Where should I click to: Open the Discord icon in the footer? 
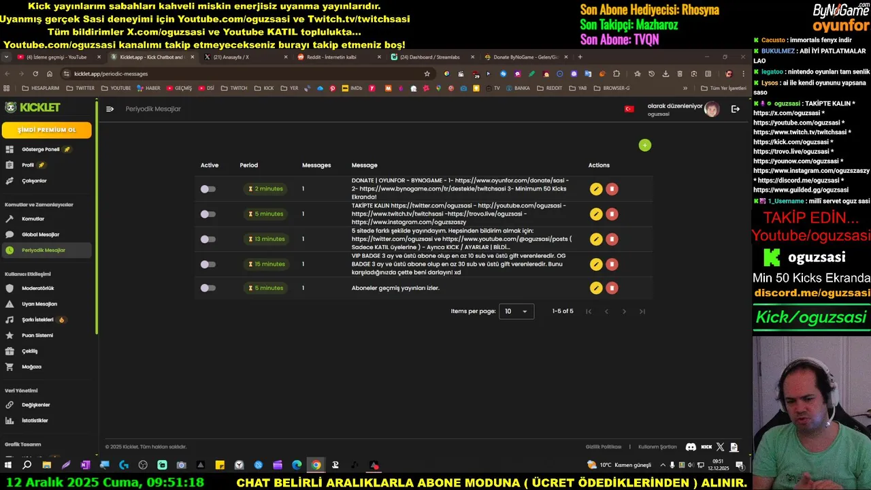point(691,447)
